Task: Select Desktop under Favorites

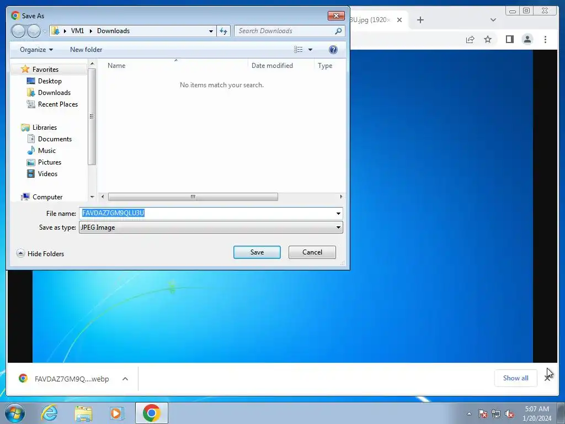Action: click(x=50, y=81)
